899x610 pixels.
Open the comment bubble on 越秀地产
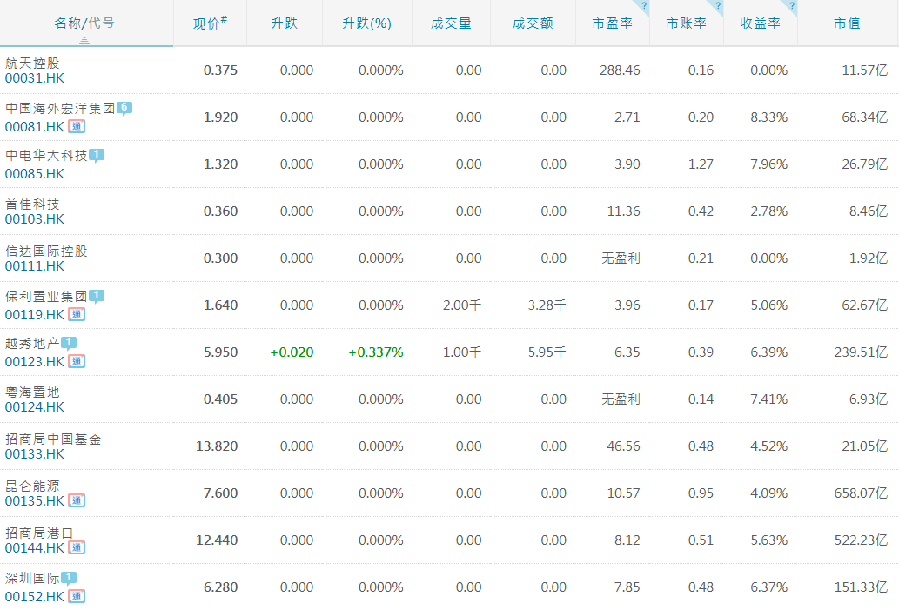click(69, 344)
